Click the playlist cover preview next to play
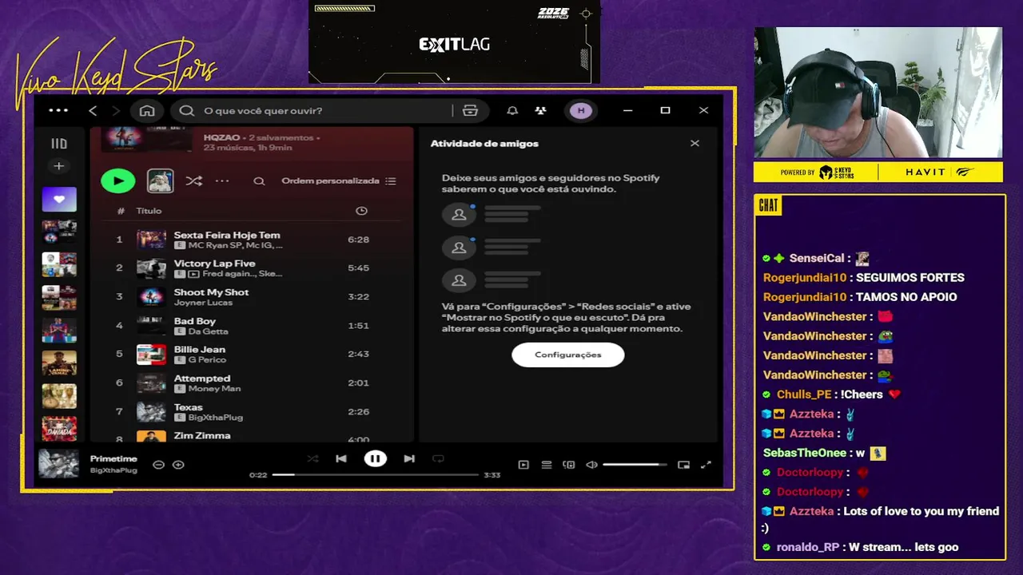 point(160,180)
